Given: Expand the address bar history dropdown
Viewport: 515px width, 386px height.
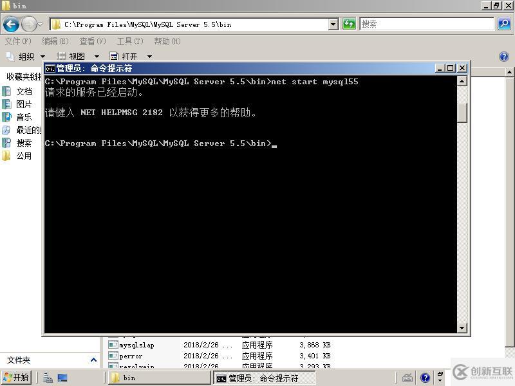Looking at the screenshot, I should click(x=333, y=24).
